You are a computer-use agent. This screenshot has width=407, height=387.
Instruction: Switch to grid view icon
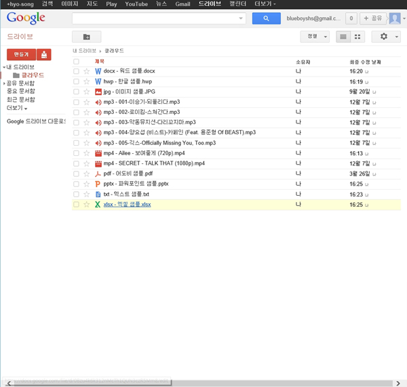(357, 37)
